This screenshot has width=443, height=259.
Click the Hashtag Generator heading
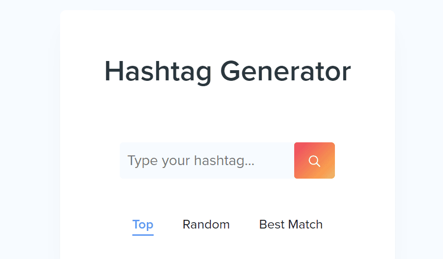click(227, 72)
